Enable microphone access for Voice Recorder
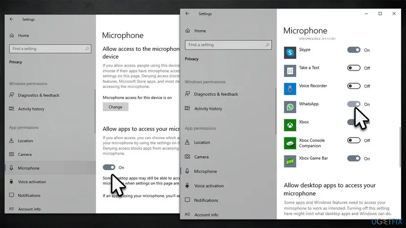 point(354,86)
